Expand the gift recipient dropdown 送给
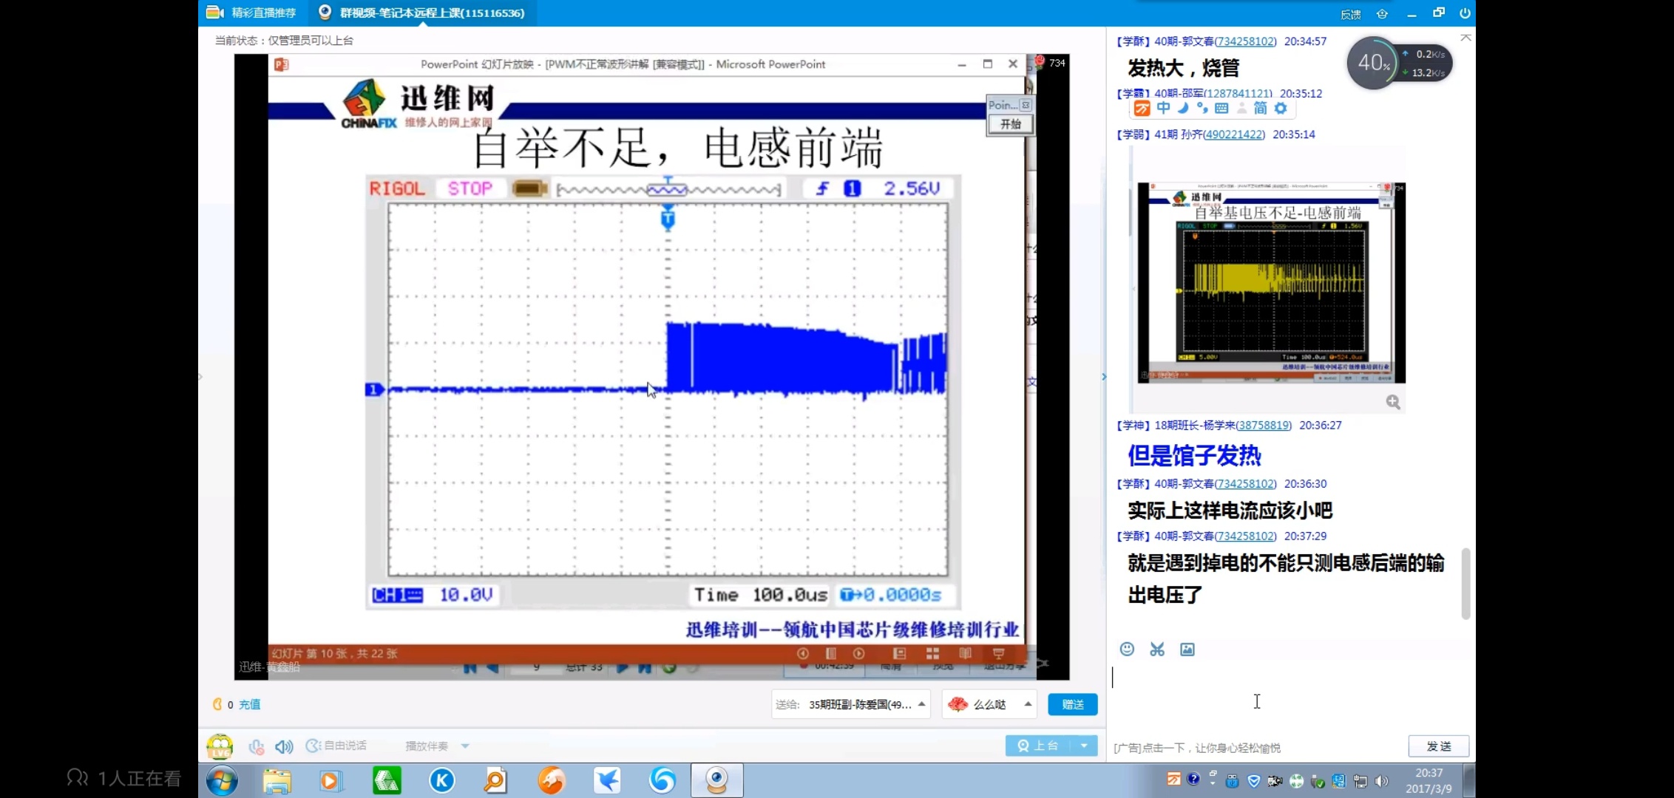1674x798 pixels. (921, 704)
